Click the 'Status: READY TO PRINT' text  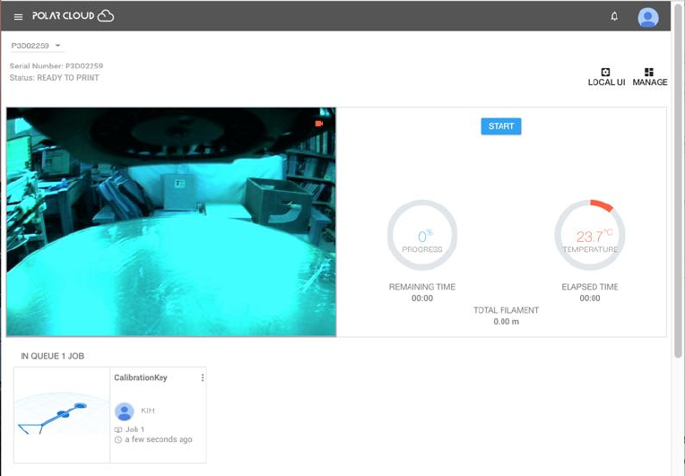click(x=54, y=78)
